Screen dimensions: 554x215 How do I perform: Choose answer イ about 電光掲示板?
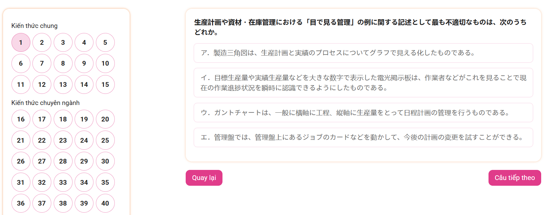(363, 83)
